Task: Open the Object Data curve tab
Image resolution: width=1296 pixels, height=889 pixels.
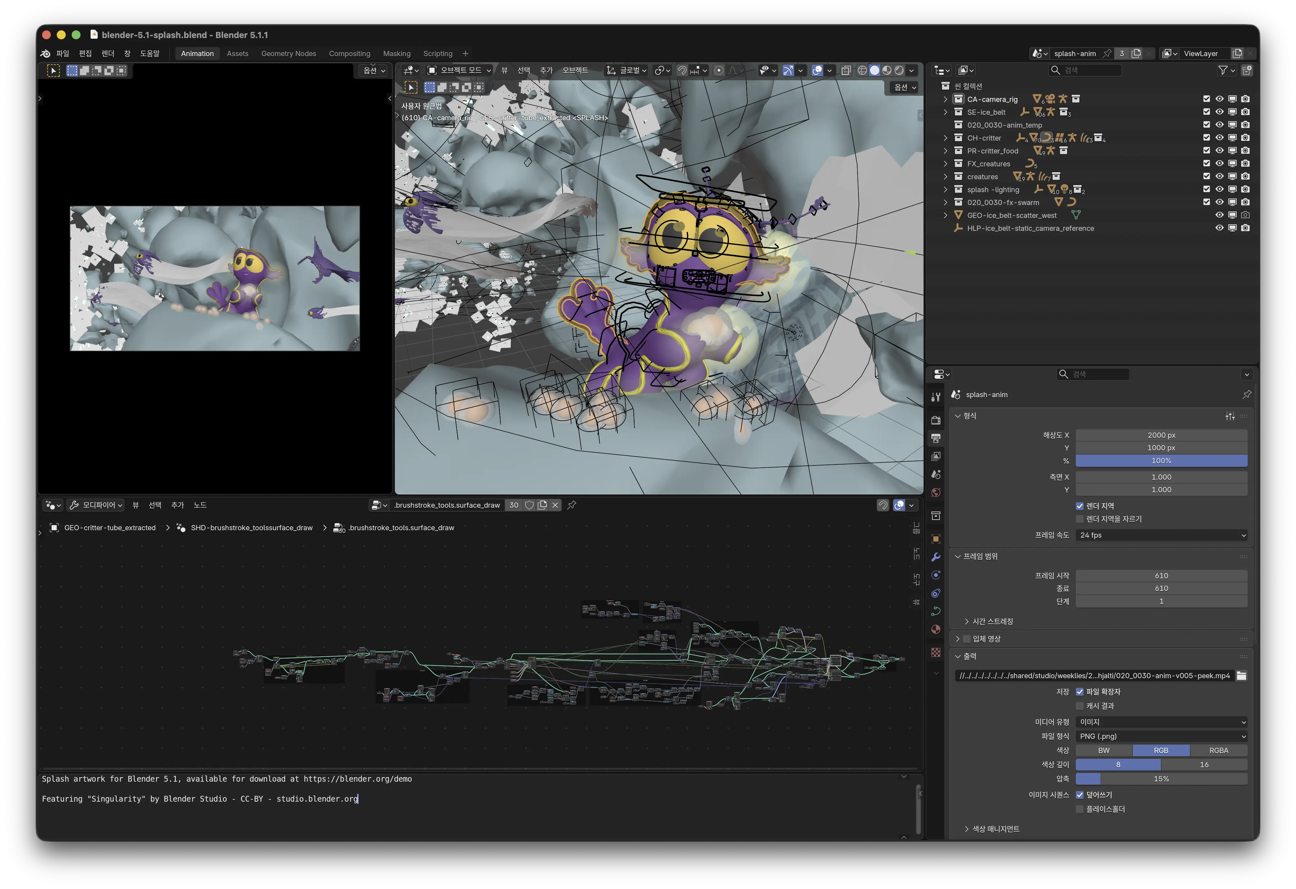Action: pyautogui.click(x=936, y=611)
